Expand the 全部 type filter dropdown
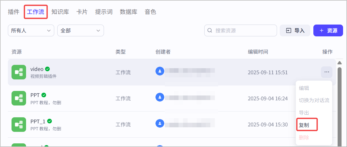 click(81, 30)
